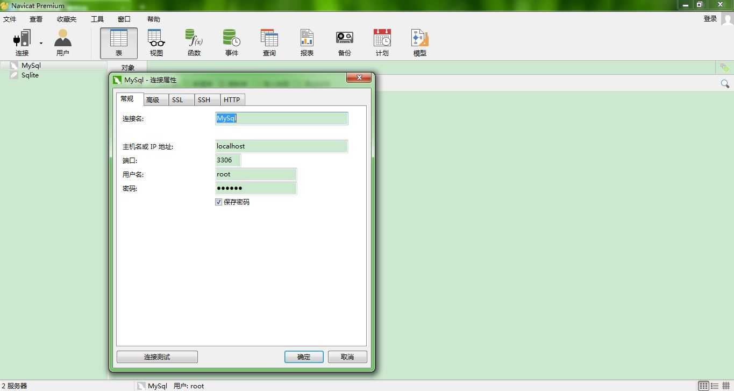Screen dimensions: 734x391
Task: Click the MySql entry in the status bar
Action: click(153, 386)
